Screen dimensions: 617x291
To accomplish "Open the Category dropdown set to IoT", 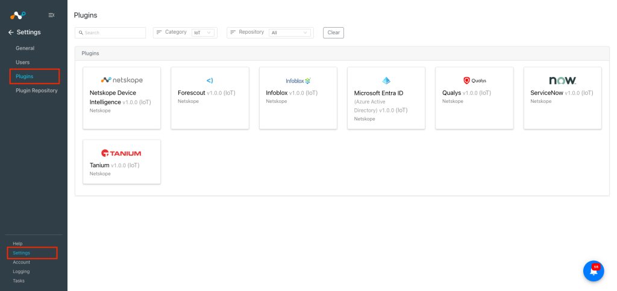I will pos(203,32).
